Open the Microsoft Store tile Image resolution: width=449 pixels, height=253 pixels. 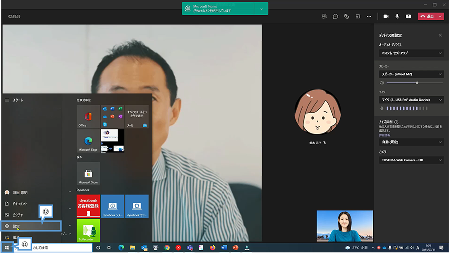pyautogui.click(x=88, y=173)
